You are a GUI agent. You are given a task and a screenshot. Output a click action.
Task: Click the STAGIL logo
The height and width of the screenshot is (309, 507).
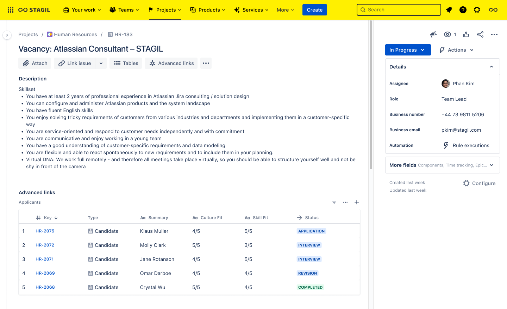tap(34, 10)
